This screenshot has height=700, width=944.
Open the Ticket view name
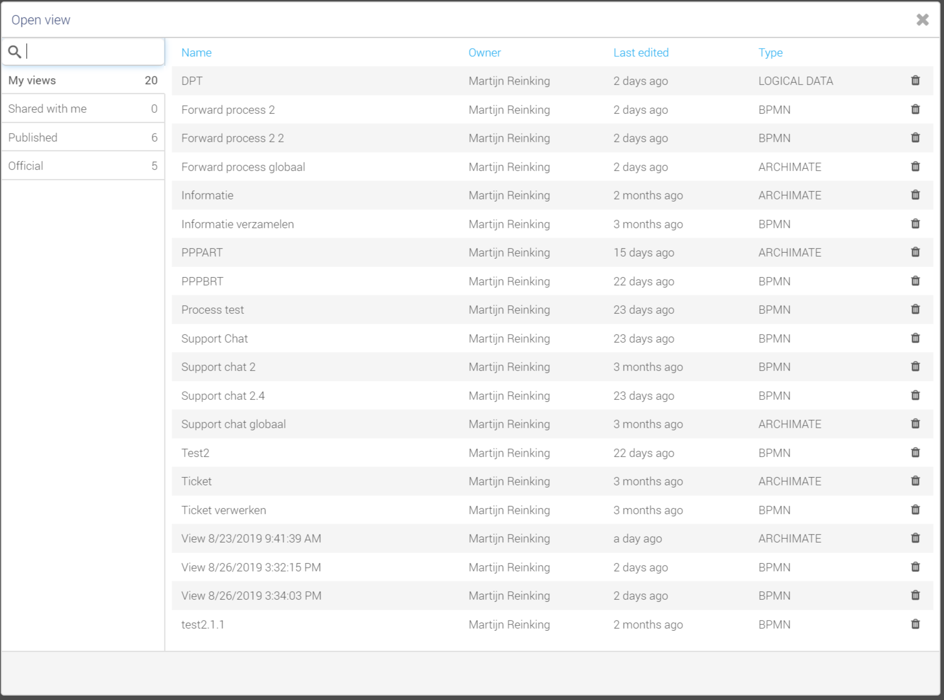click(196, 481)
